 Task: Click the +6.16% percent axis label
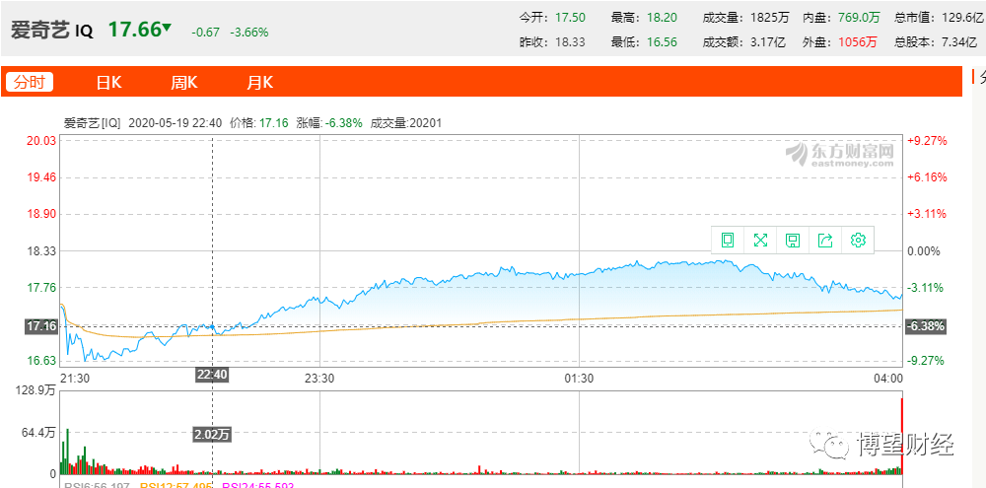point(927,178)
